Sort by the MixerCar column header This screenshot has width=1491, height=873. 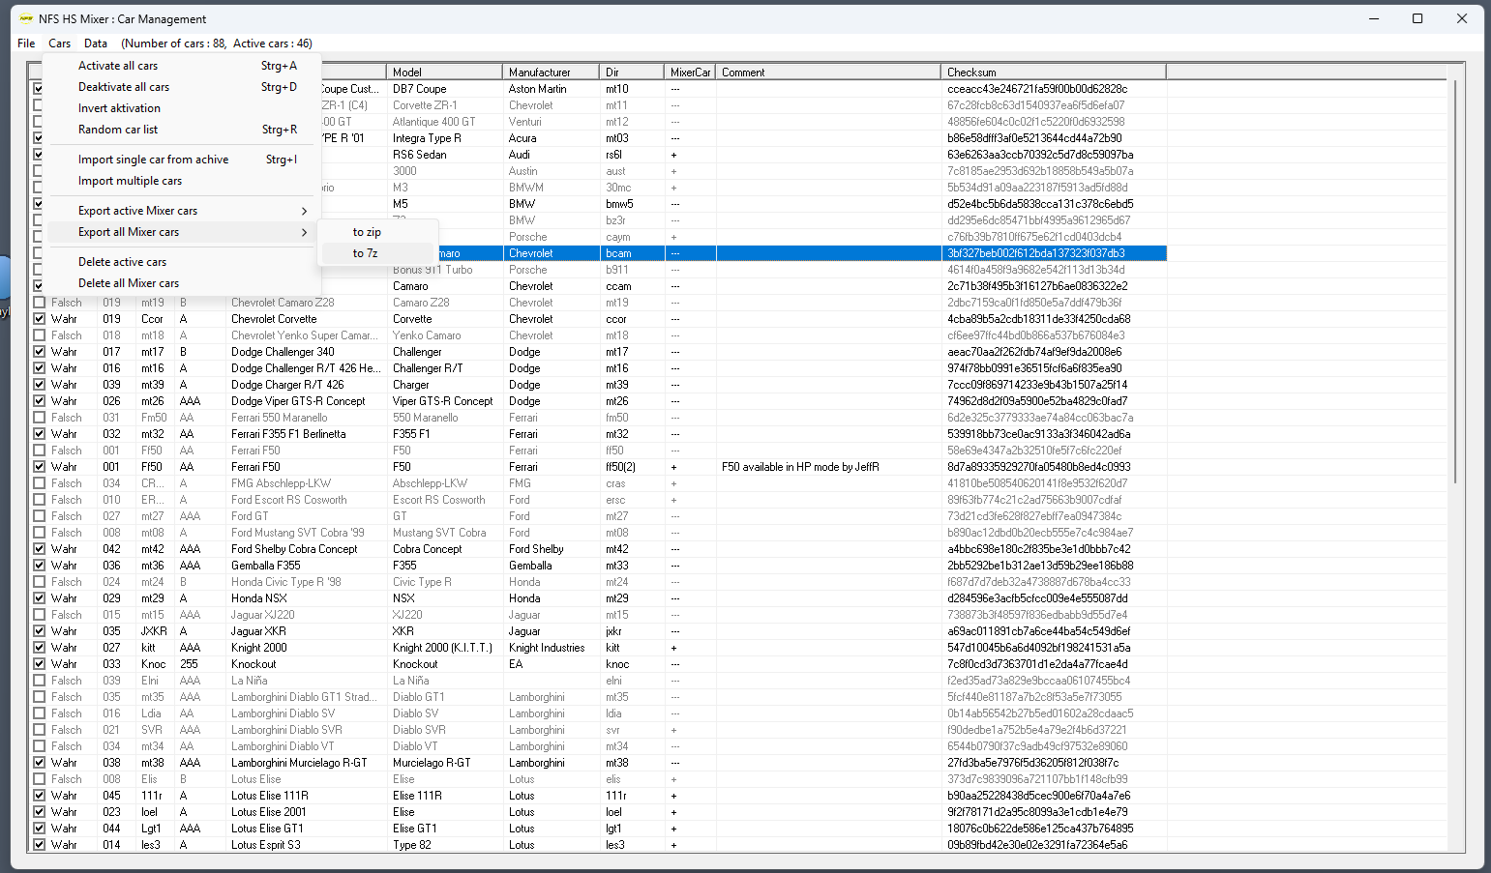point(690,73)
